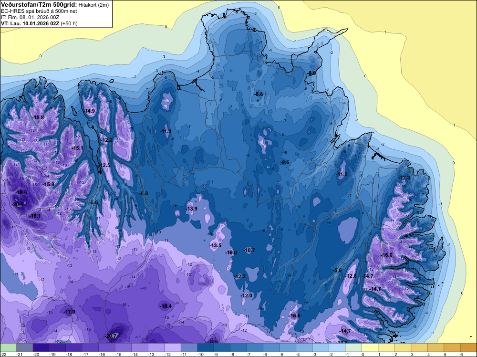Click the -12.8 temperature label
Screen dimensions: 477x357
click(x=351, y=276)
